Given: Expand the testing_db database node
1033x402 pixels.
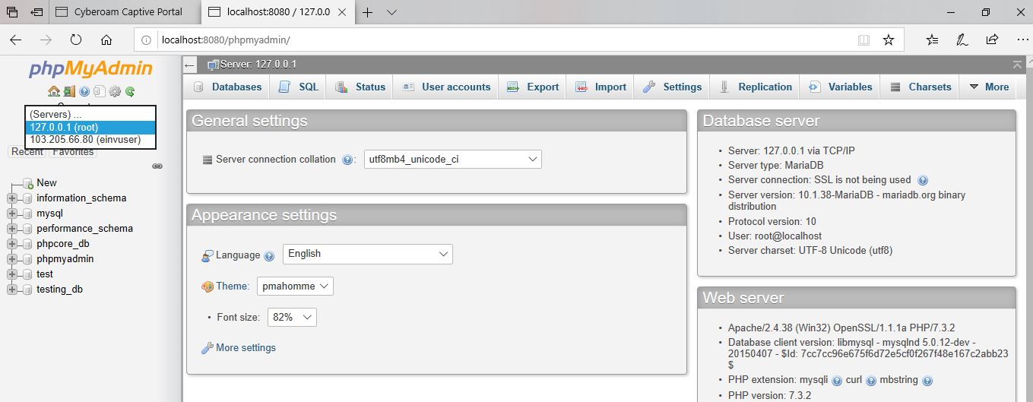Looking at the screenshot, I should click(x=11, y=290).
